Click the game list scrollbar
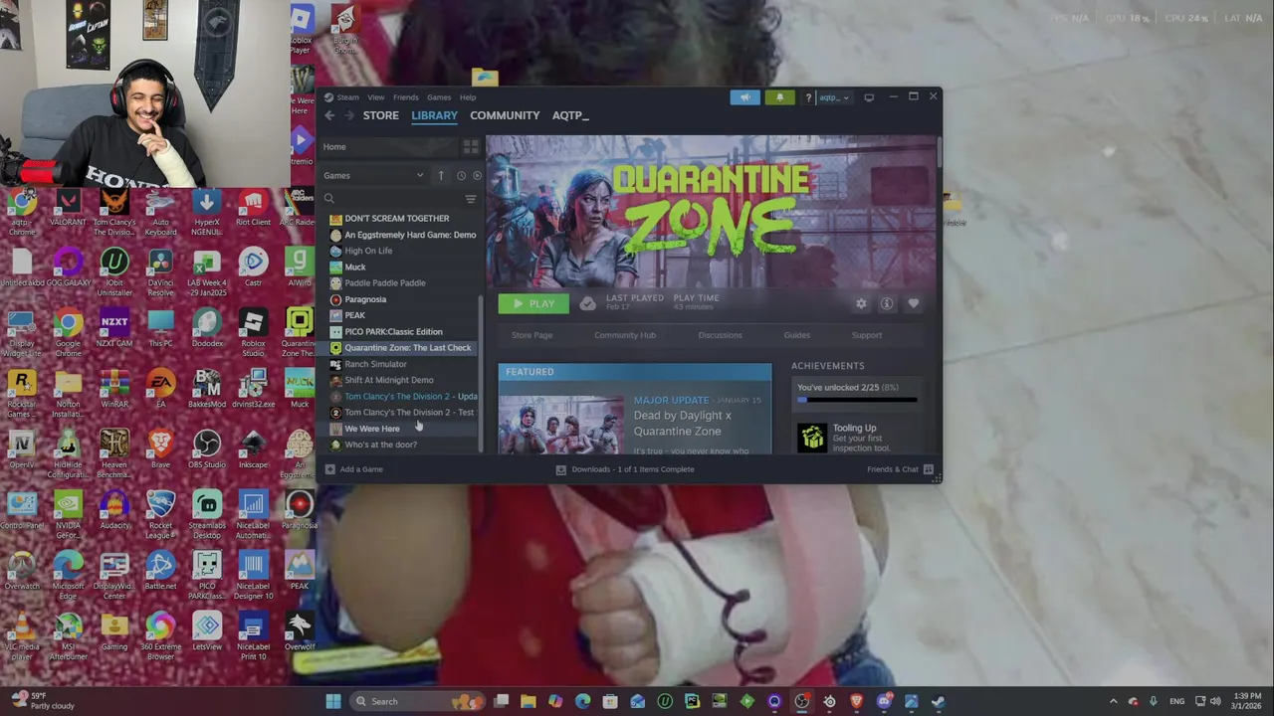 (x=482, y=373)
